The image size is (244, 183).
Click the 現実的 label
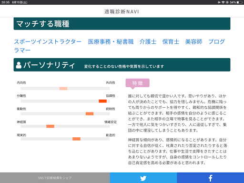(x=21, y=135)
